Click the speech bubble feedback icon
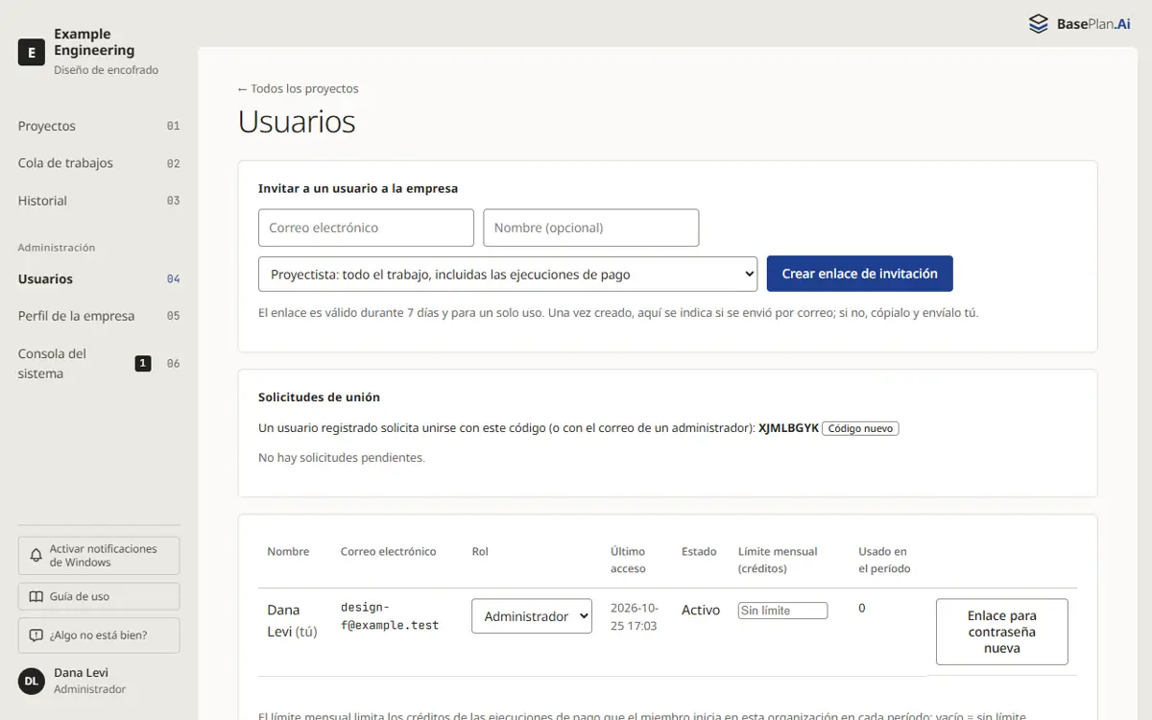Screen dimensions: 1152x720 pyautogui.click(x=36, y=636)
